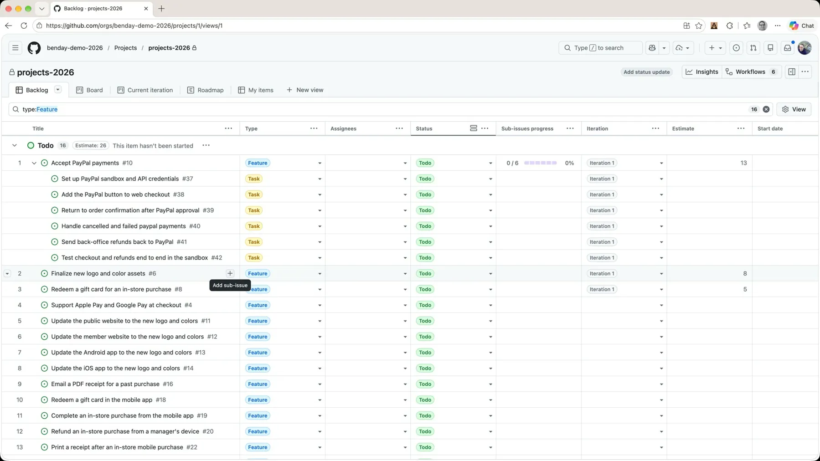Viewport: 820px width, 461px height.
Task: Open Title column options menu
Action: (x=228, y=128)
